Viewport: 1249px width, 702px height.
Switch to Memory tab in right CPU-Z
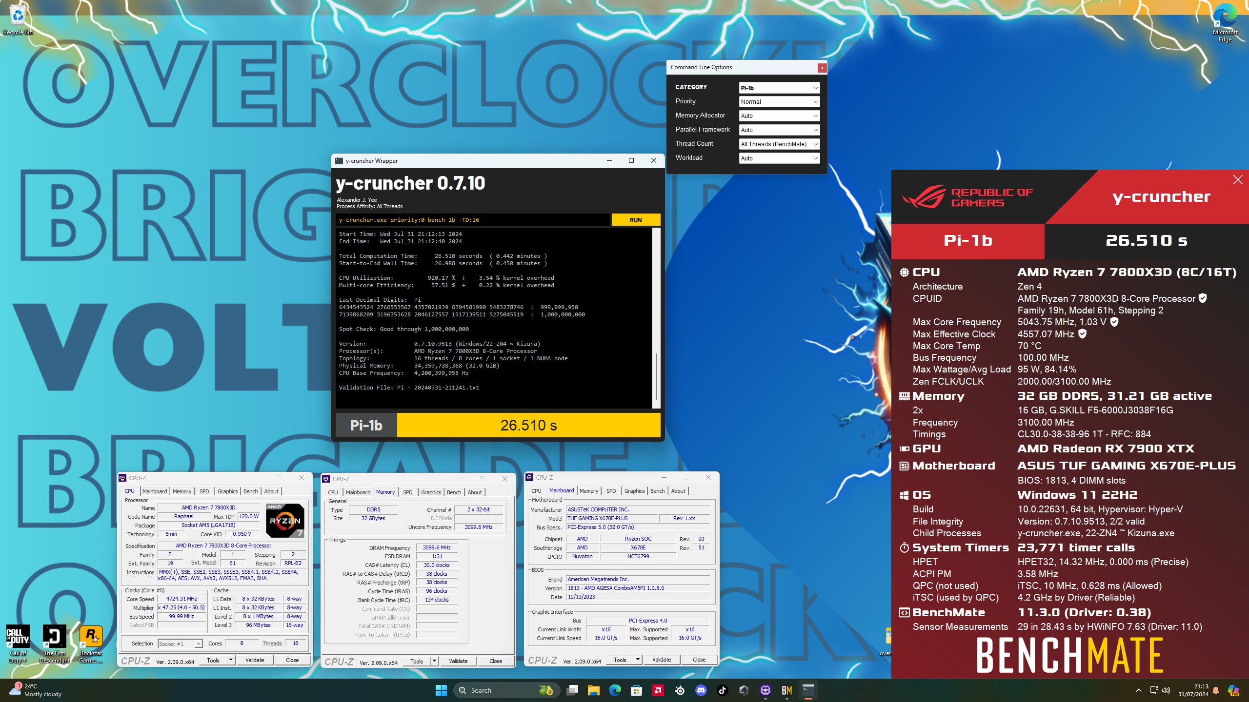point(588,491)
